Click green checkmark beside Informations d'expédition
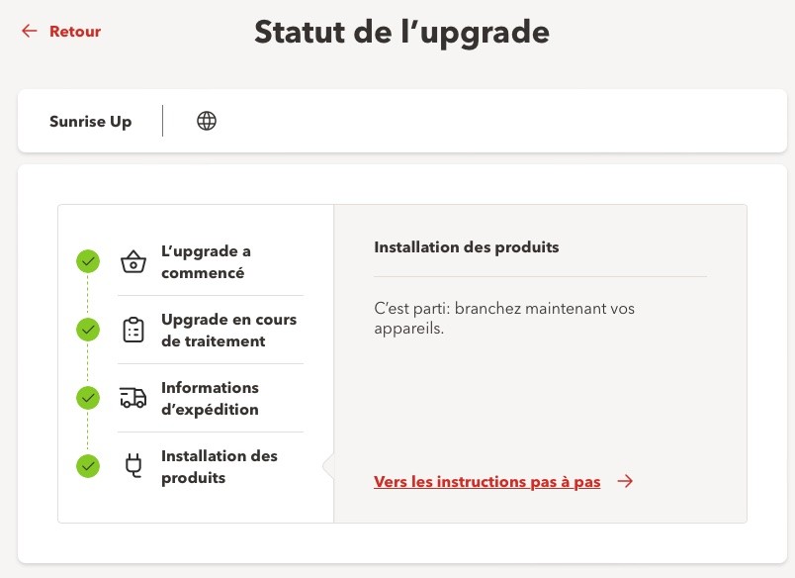 [x=88, y=398]
